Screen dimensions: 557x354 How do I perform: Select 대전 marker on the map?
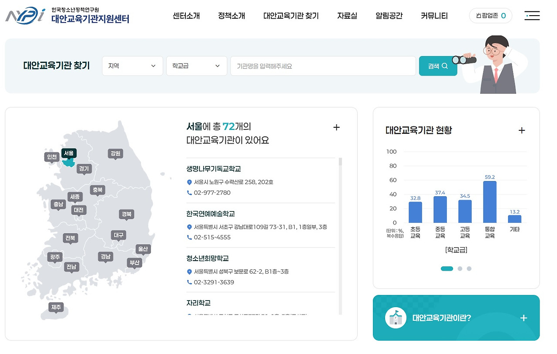point(79,210)
